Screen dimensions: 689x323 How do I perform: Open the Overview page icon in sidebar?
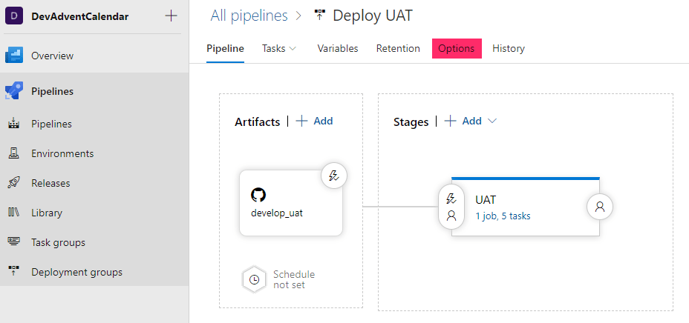click(15, 56)
